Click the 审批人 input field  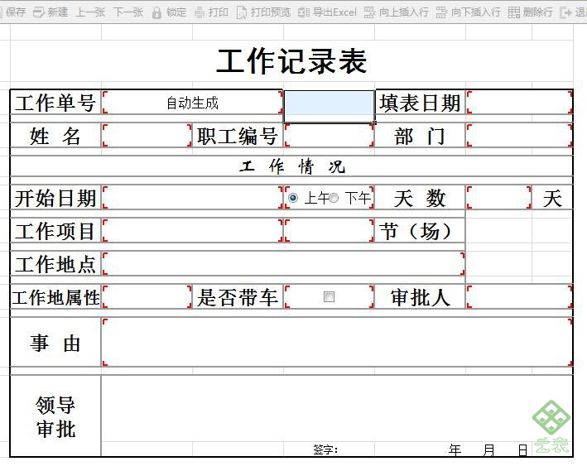tap(520, 296)
